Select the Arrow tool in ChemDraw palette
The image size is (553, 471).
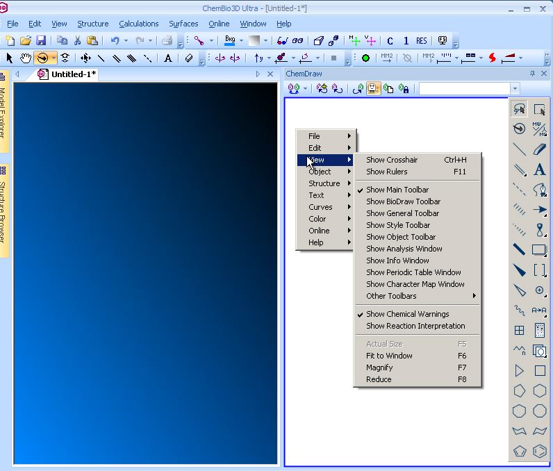pos(539,210)
